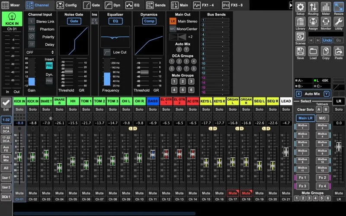Click the next scene icon
The height and width of the screenshot is (216, 346).
[318, 40]
